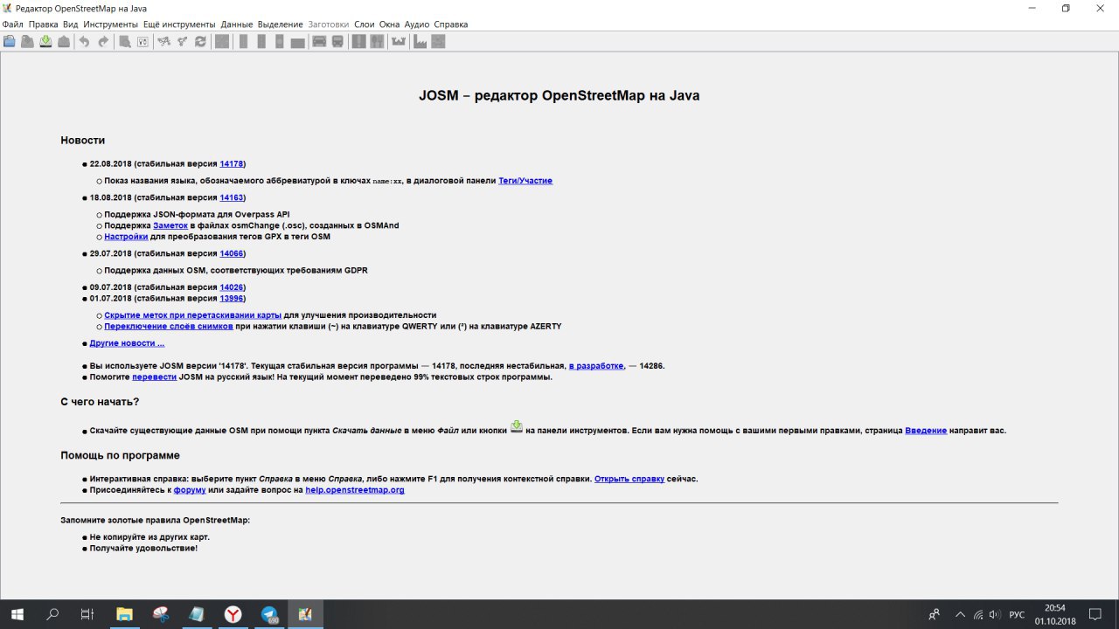Click the grayed-out Upload data icon
1119x629 pixels.
pyautogui.click(x=63, y=41)
